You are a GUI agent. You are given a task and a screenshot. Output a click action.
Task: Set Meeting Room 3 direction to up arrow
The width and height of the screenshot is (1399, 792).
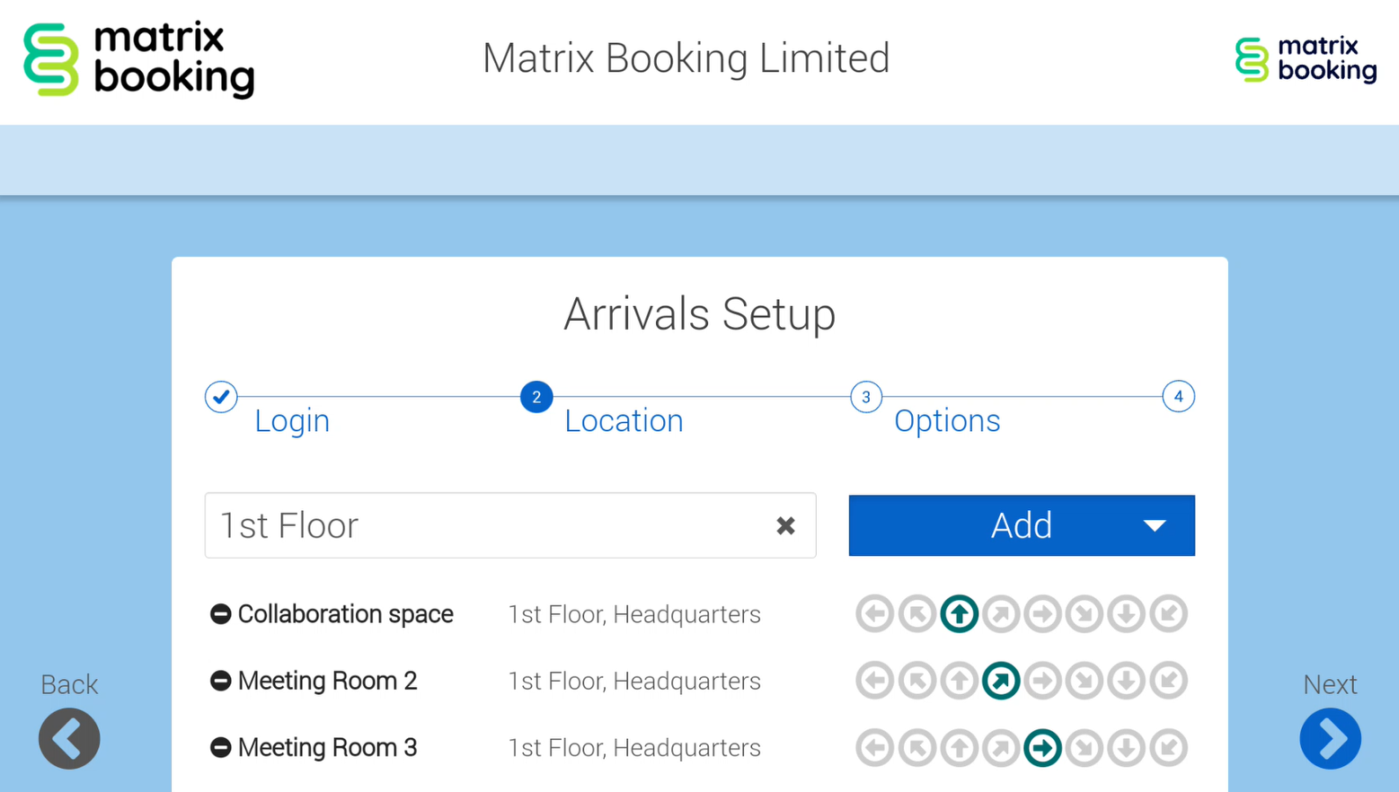tap(959, 748)
